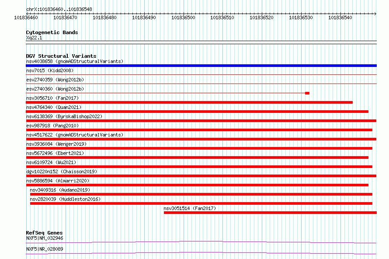Open variant dgv10220n152 (Chaisson2019) label
389x259 pixels.
62,171
